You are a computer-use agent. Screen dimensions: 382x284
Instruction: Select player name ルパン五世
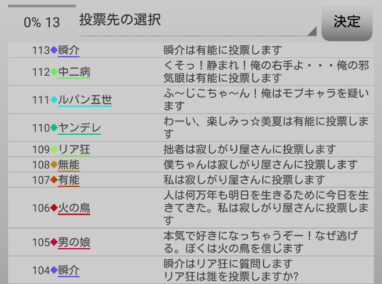(85, 100)
